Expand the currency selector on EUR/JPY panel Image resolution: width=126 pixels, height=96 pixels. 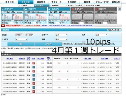[x=69, y=9]
